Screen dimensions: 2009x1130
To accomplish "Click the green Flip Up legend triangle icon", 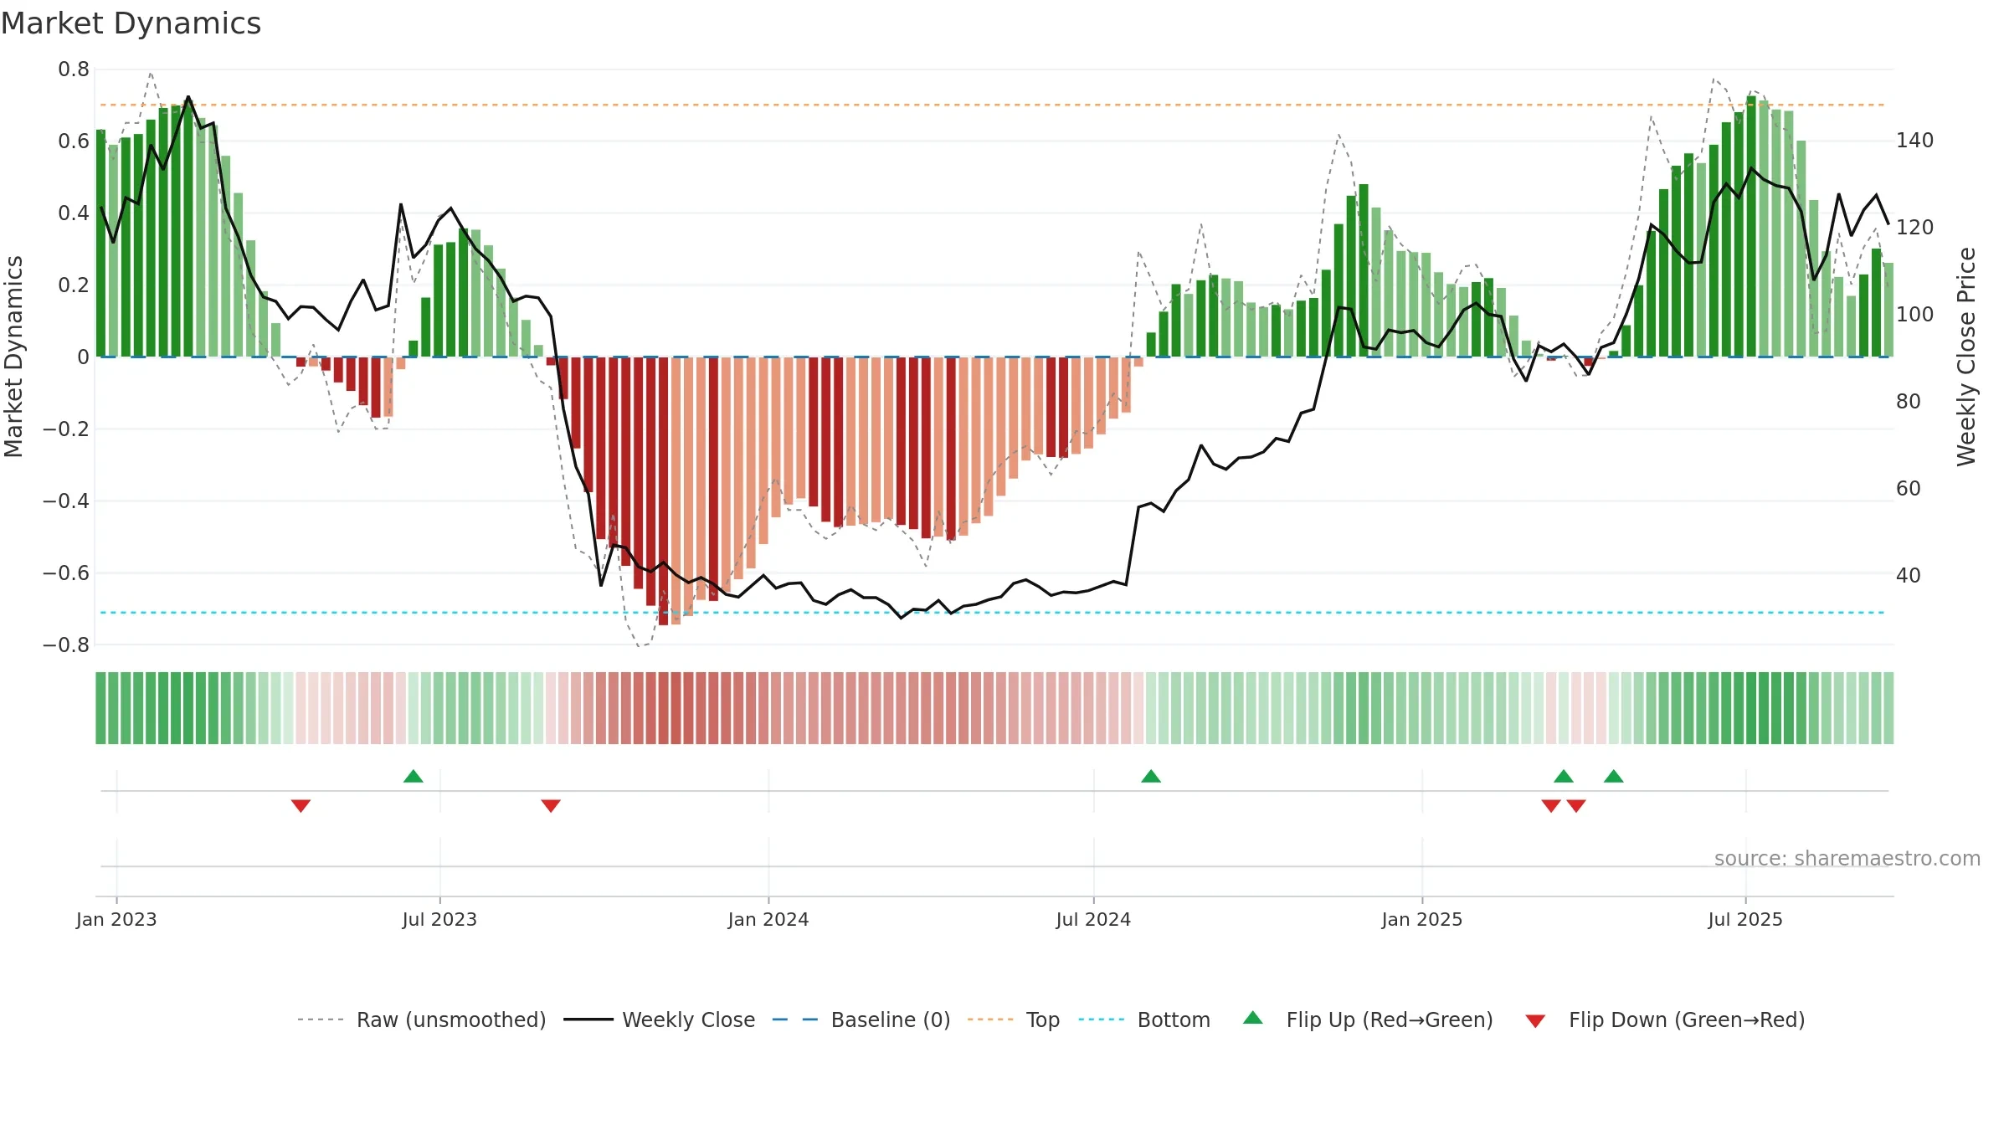I will (x=1253, y=1018).
